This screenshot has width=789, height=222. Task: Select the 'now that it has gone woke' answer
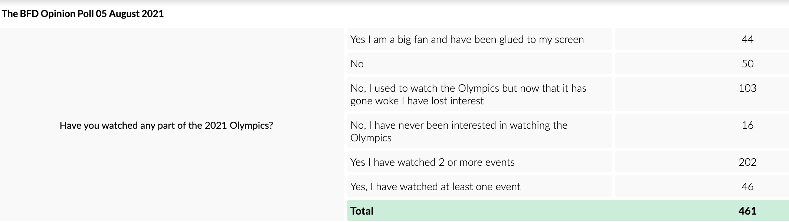coord(468,94)
